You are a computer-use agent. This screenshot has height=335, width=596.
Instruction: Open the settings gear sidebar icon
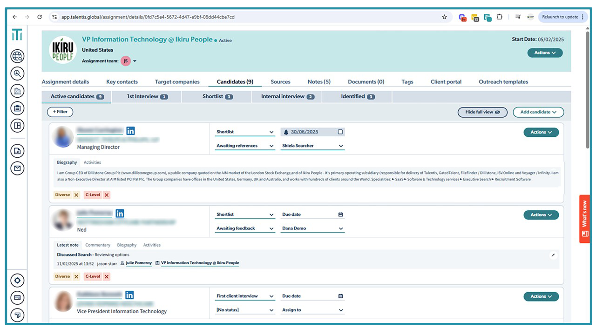coord(17,281)
